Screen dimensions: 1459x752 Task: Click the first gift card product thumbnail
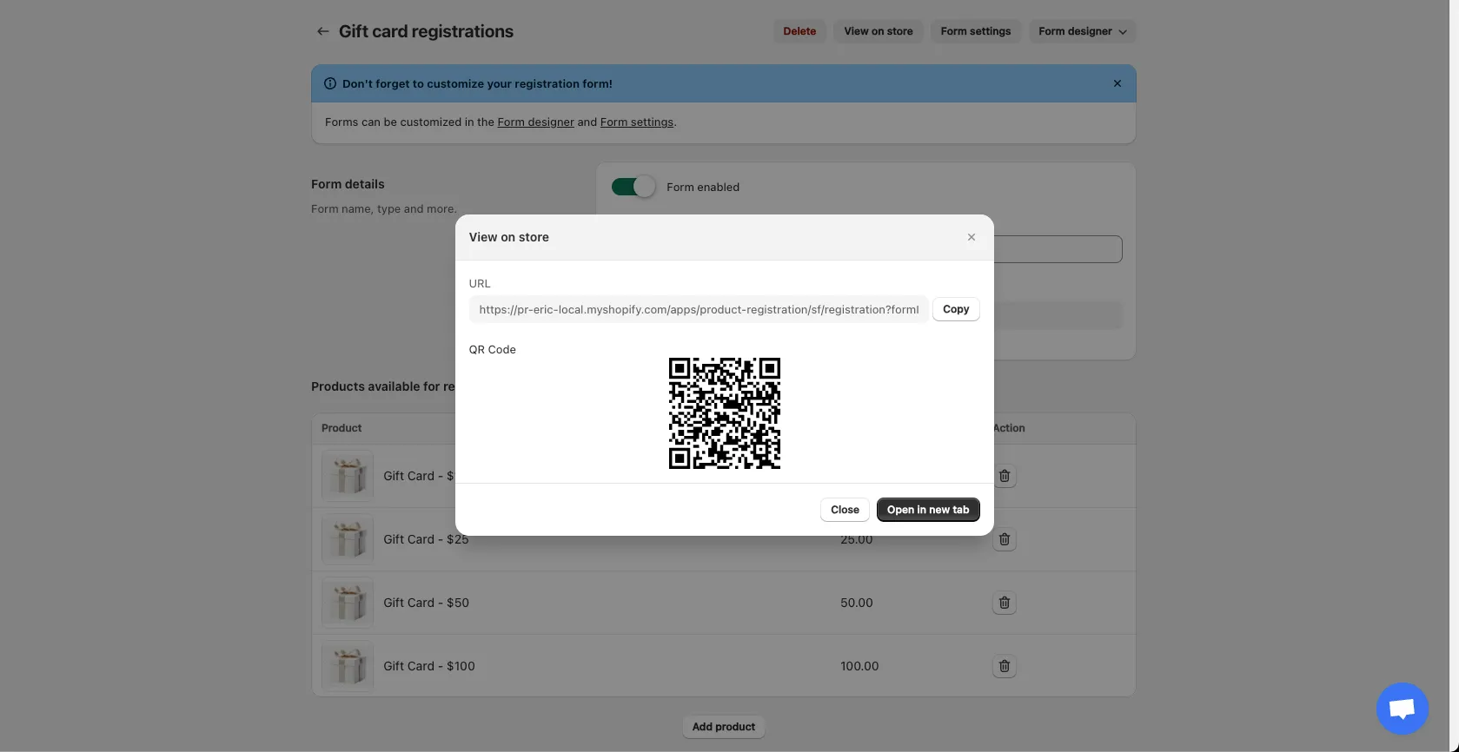[348, 476]
